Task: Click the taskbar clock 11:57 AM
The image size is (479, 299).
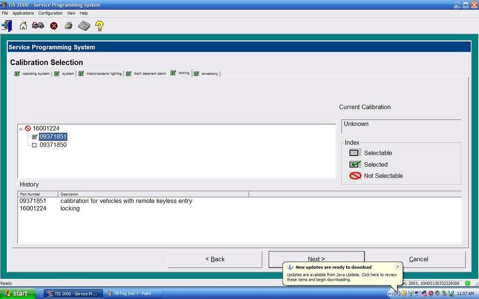Action: coord(465,293)
